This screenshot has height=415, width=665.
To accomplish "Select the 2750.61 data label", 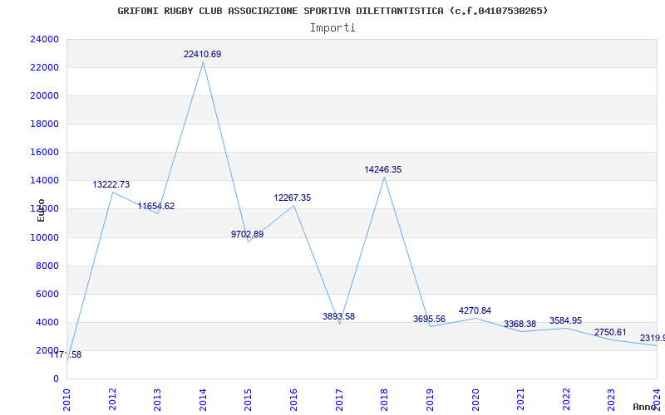I will [x=610, y=333].
